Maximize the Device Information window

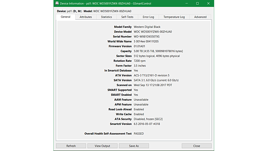click(197, 3)
